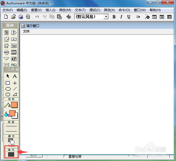Select the Digital Movie icon in palette
Image resolution: width=176 pixels, height=161 pixels.
click(14, 52)
